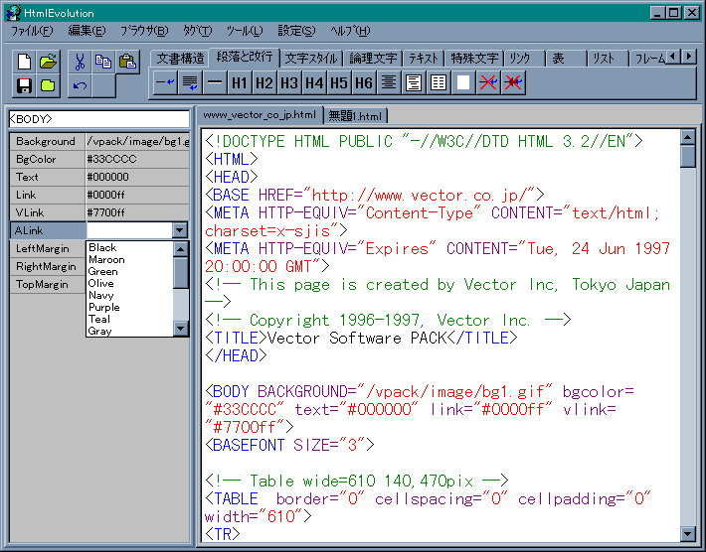Open the 設定(S) menu
The height and width of the screenshot is (552, 706).
tap(296, 31)
